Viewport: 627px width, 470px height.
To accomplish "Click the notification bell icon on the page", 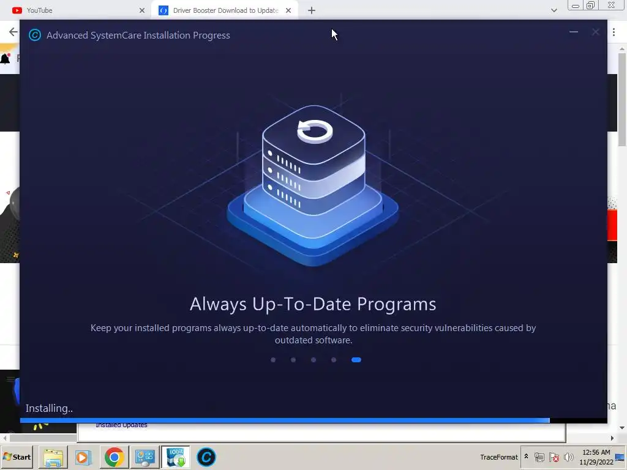I will (5, 59).
